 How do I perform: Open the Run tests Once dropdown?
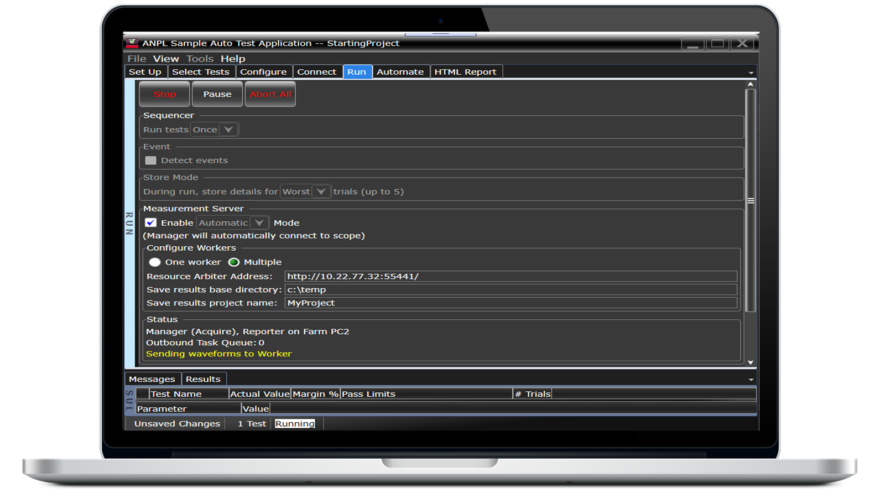[x=228, y=129]
